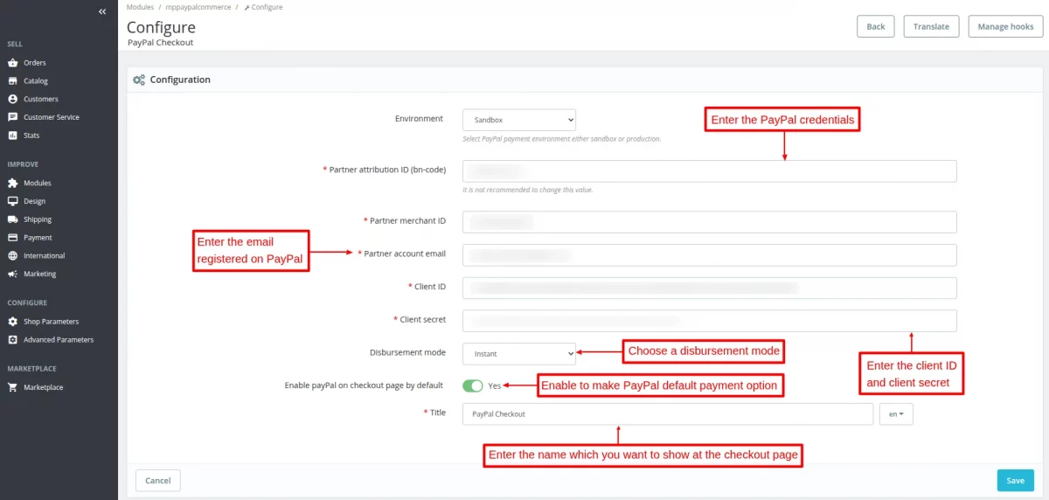Open Marketing in the sidebar menu
This screenshot has height=500, width=1049.
point(40,274)
